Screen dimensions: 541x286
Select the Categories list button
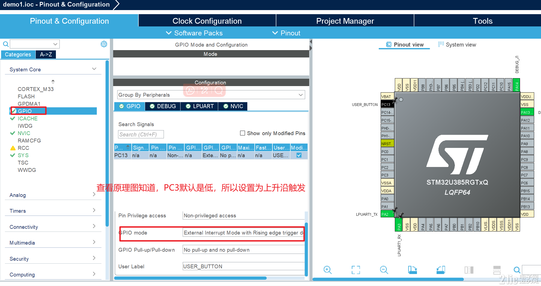[18, 54]
